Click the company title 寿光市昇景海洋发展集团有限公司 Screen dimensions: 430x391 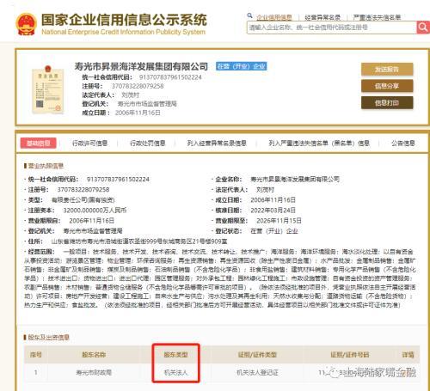pos(141,66)
